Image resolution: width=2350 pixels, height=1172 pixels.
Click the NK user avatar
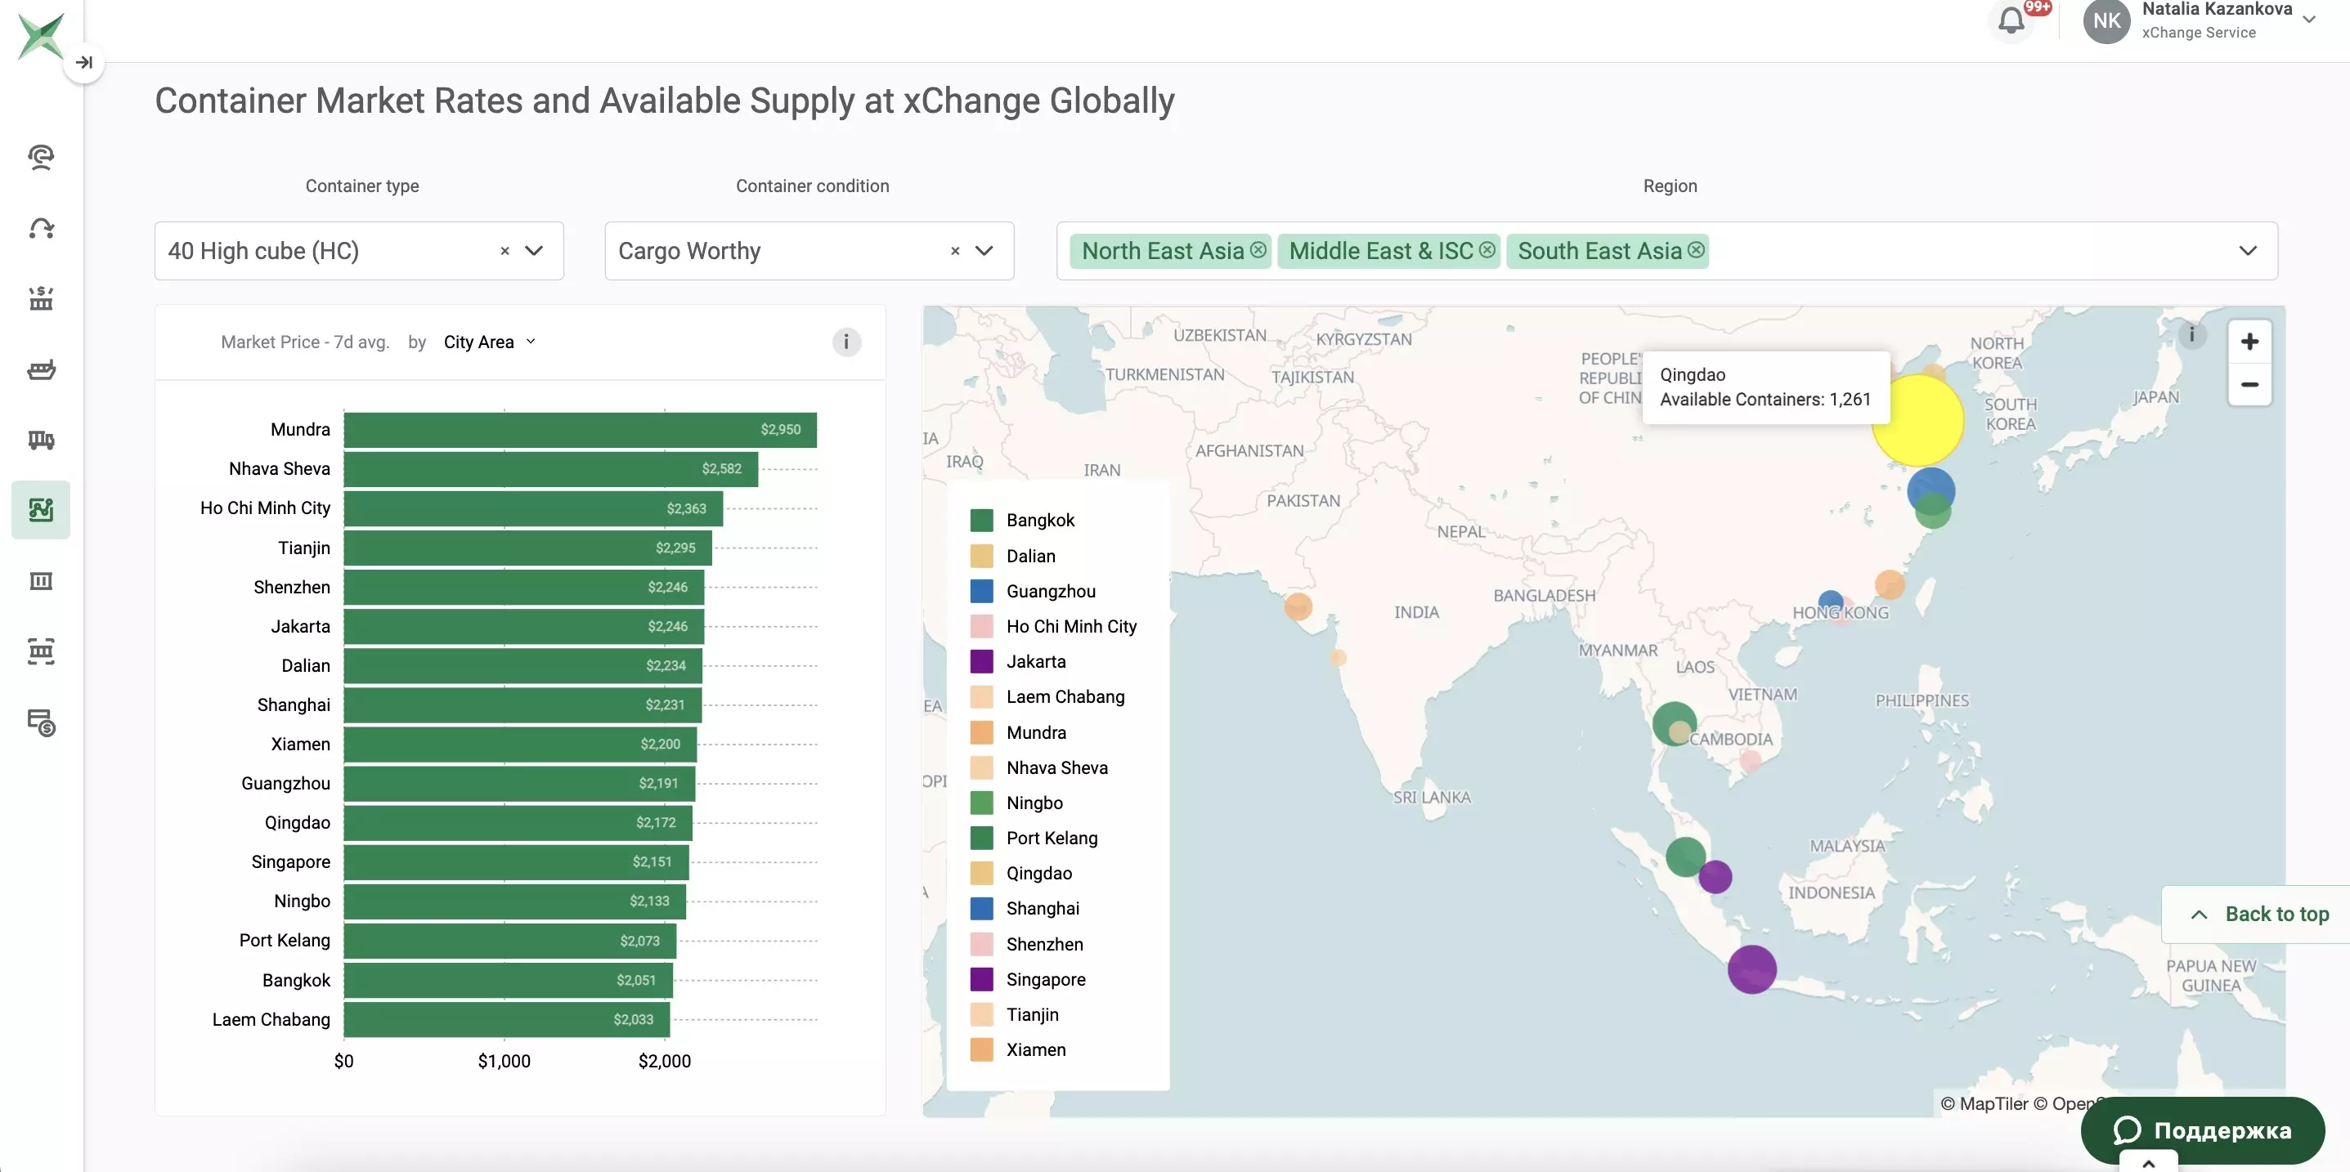coord(2106,20)
